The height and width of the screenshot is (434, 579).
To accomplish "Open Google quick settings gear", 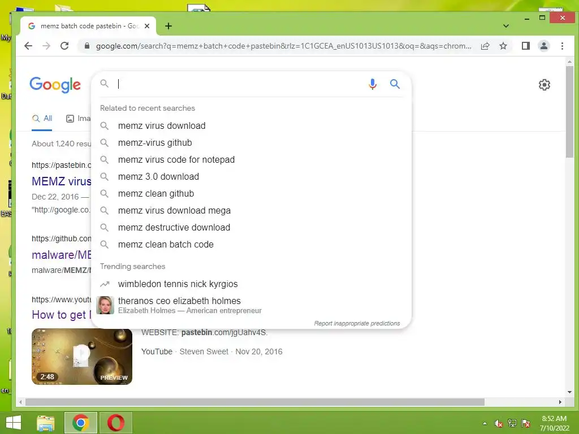I will (x=545, y=85).
